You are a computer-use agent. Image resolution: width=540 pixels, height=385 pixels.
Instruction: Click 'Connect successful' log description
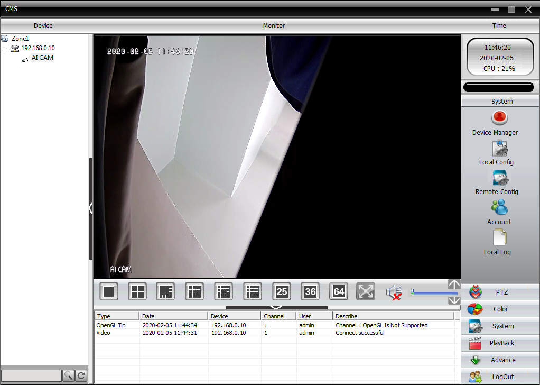pos(360,333)
